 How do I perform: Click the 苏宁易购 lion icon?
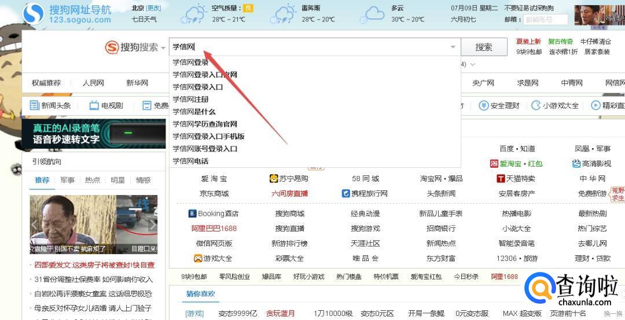point(273,179)
